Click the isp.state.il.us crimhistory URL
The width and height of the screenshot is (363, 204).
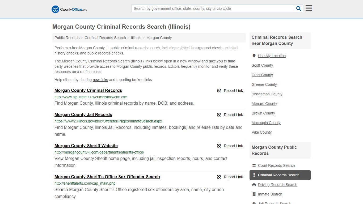(91, 97)
